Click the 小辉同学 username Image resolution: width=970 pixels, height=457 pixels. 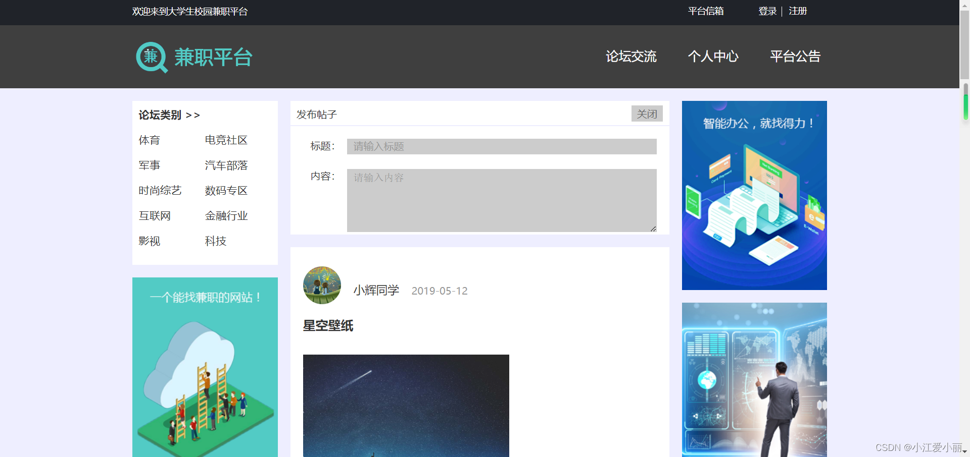click(376, 291)
